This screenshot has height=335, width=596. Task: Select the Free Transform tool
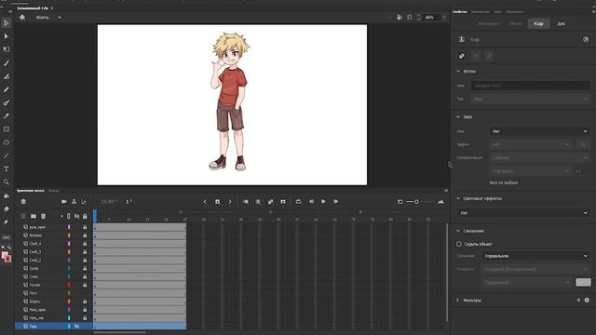click(x=7, y=49)
